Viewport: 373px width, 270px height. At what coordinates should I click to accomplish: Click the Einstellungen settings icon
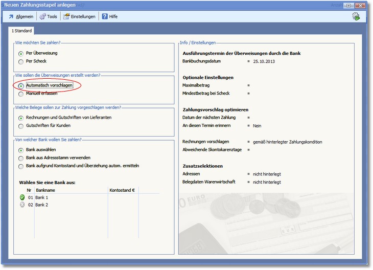66,16
